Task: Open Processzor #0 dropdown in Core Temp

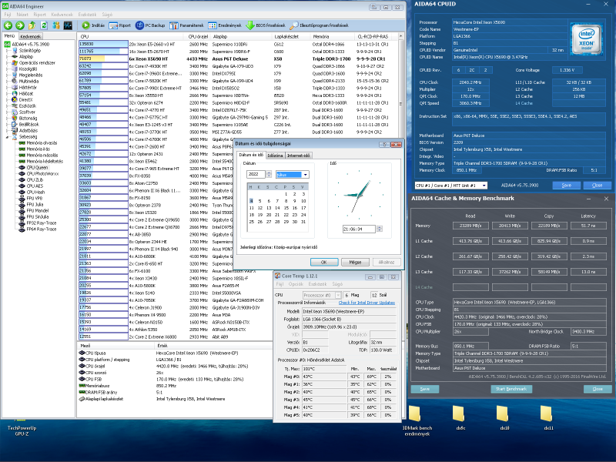Action: pyautogui.click(x=338, y=295)
